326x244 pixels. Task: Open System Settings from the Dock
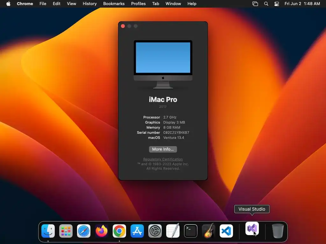pyautogui.click(x=155, y=231)
